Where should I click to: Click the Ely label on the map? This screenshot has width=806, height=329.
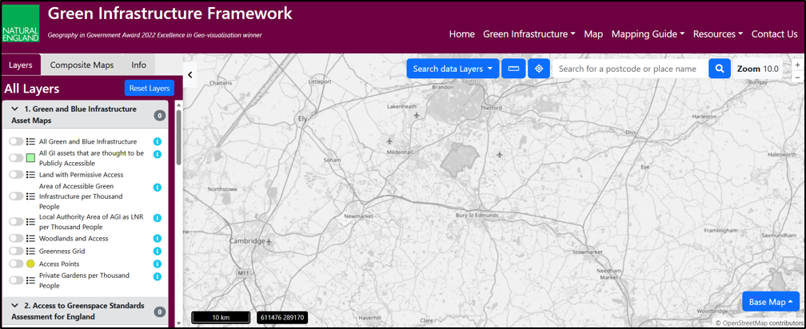point(303,118)
